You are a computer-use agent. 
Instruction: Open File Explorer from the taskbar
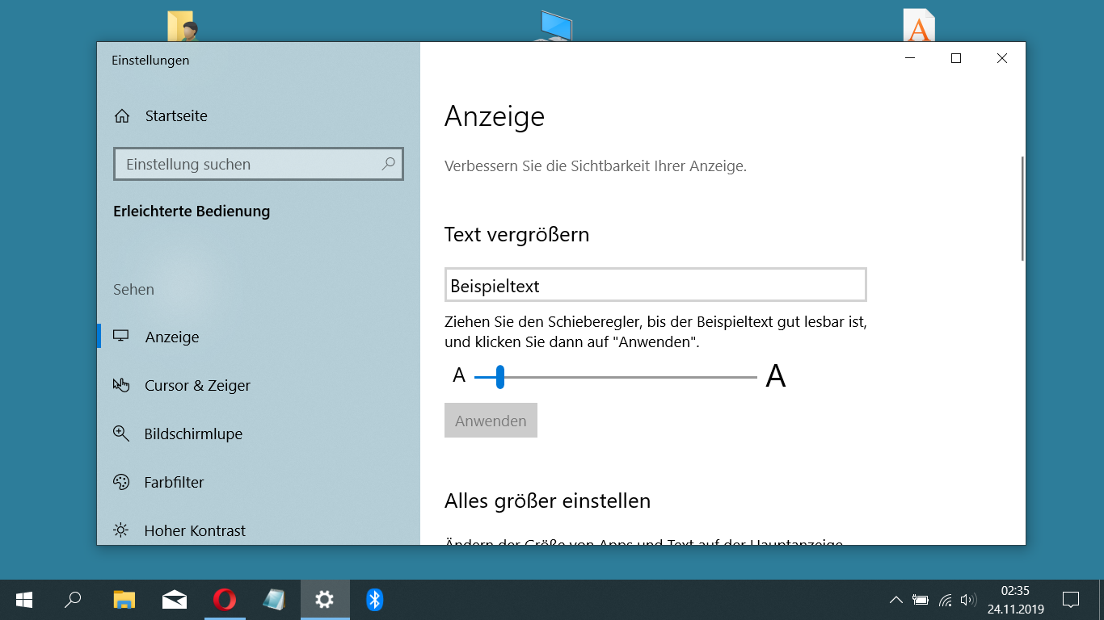(x=124, y=600)
